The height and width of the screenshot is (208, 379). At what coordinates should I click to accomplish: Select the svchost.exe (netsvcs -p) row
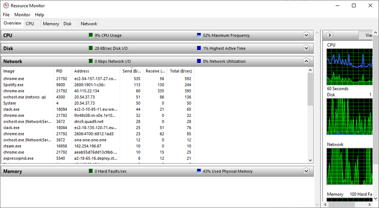coord(97,97)
